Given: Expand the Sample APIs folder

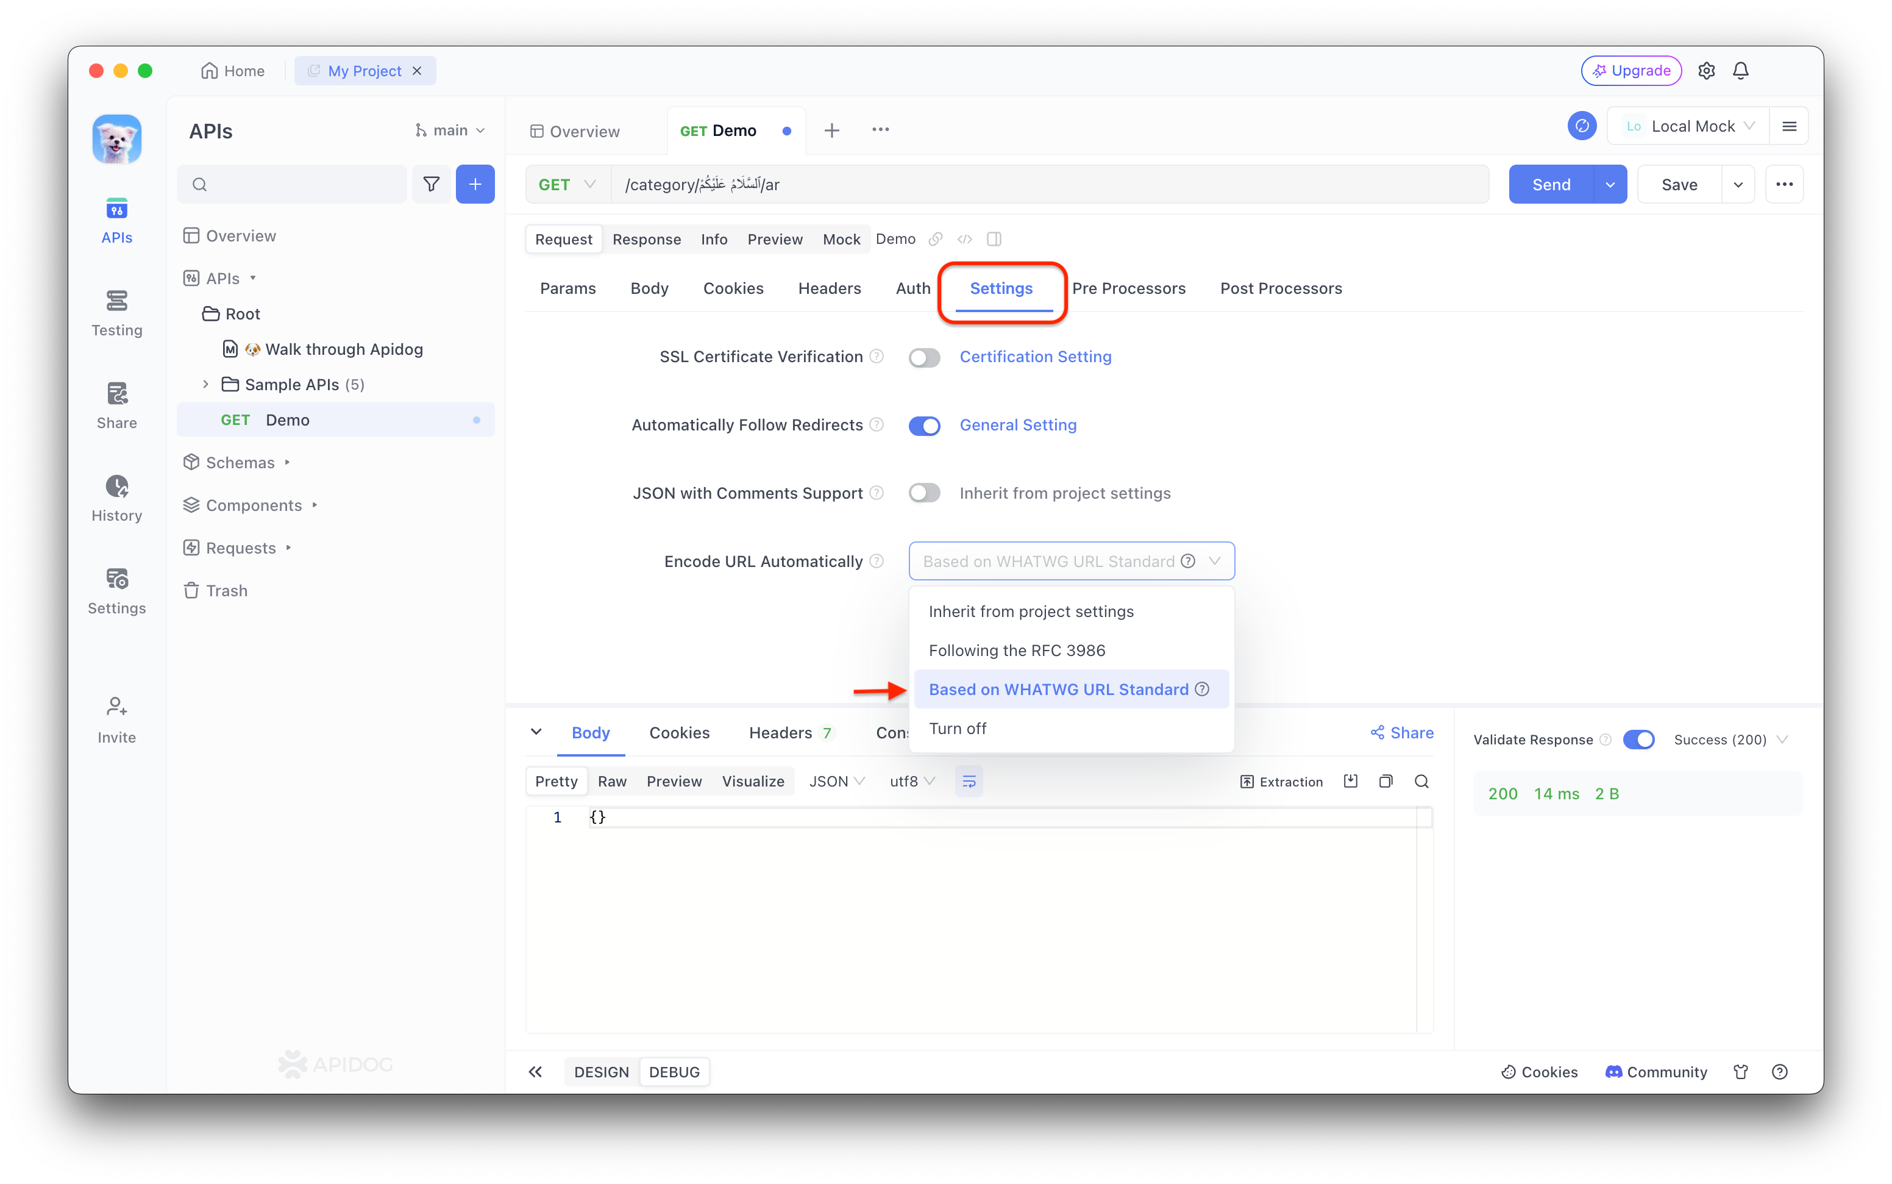Looking at the screenshot, I should [206, 385].
